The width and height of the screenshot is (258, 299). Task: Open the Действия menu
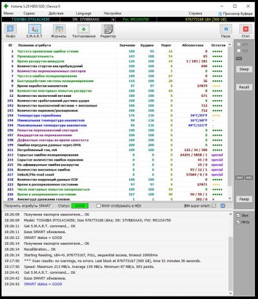56,14
